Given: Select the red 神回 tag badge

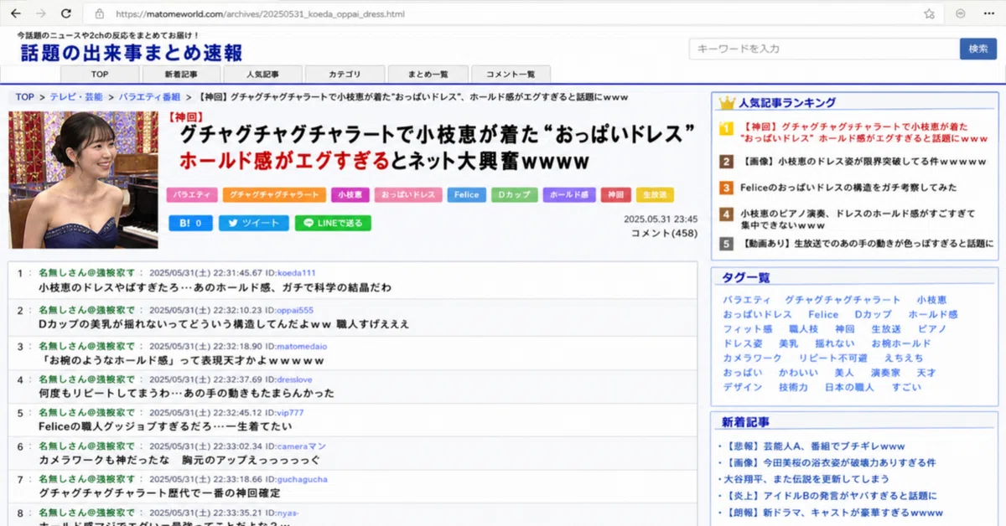Looking at the screenshot, I should click(x=616, y=194).
